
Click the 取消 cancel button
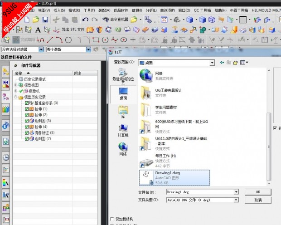pos(258,200)
